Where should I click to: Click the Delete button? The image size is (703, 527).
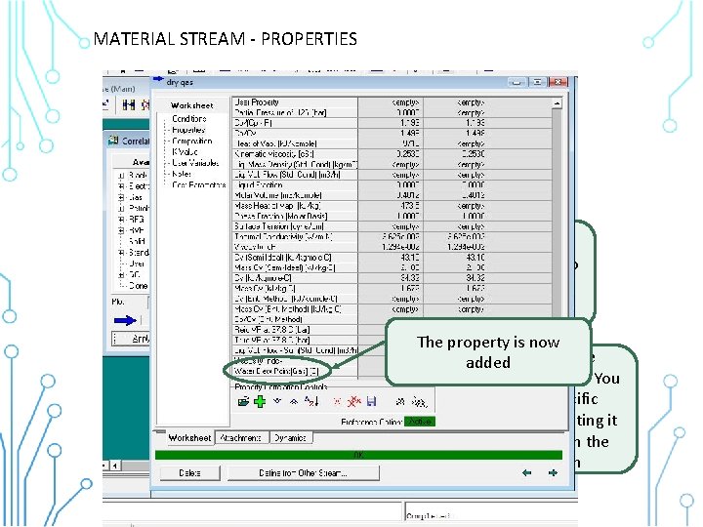(189, 472)
